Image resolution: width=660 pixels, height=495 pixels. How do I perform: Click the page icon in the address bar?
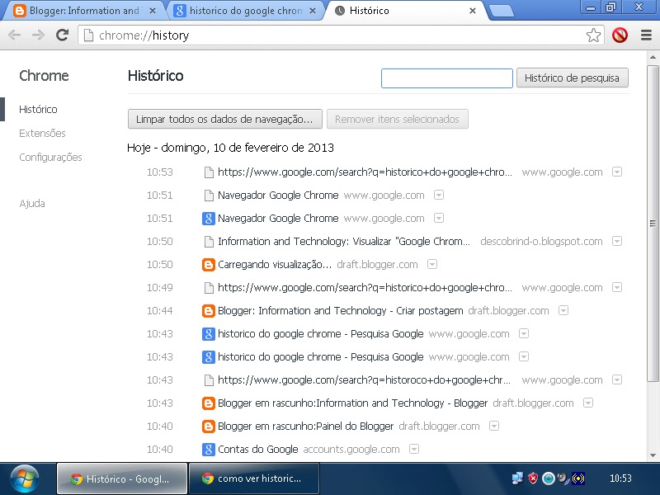point(88,35)
